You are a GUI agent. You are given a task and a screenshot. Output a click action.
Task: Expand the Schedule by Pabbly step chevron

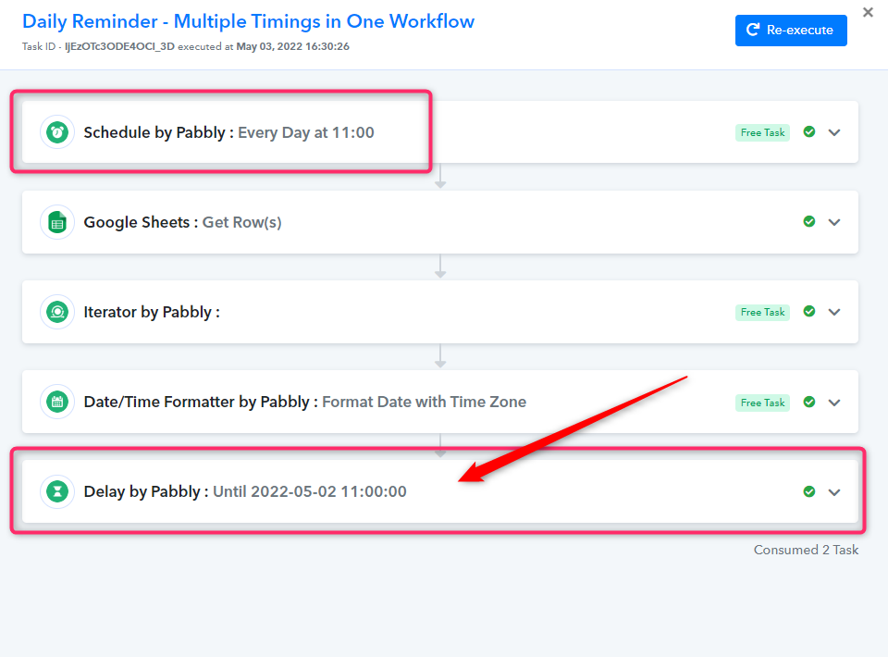tap(834, 132)
